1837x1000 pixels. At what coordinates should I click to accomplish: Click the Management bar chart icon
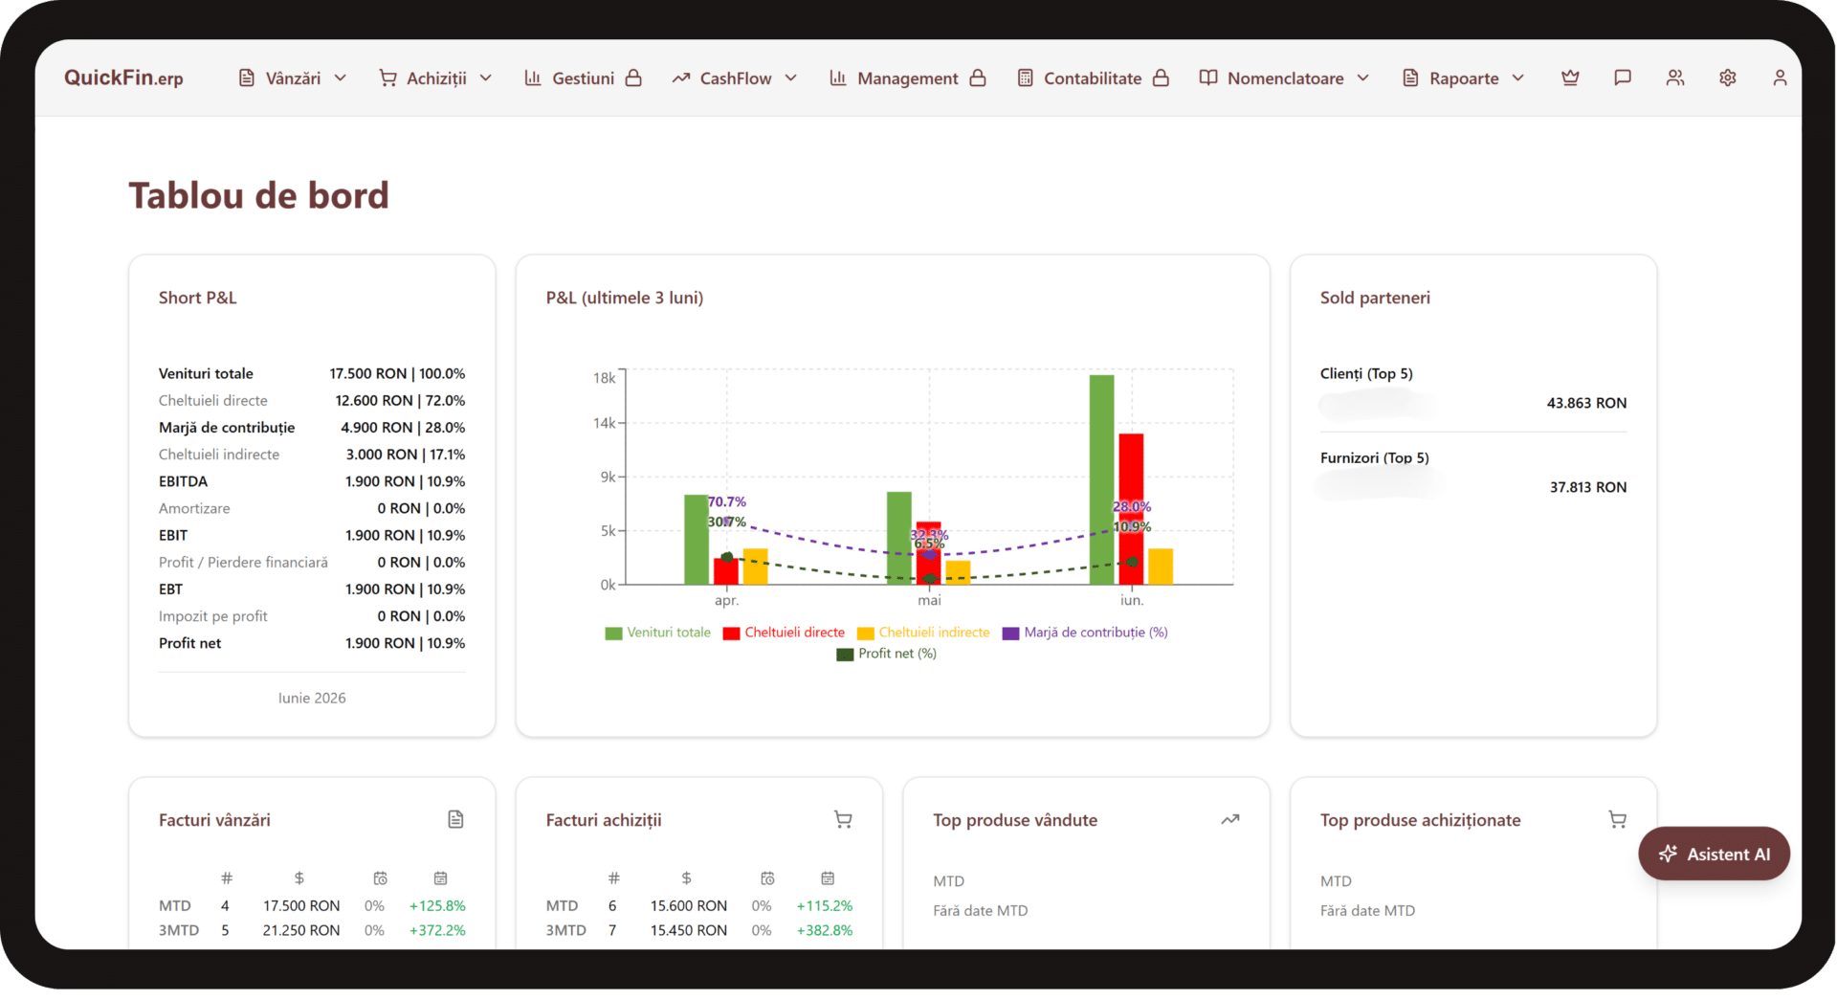[x=838, y=78]
